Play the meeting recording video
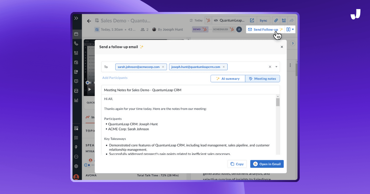370x194 pixels. pos(90,89)
